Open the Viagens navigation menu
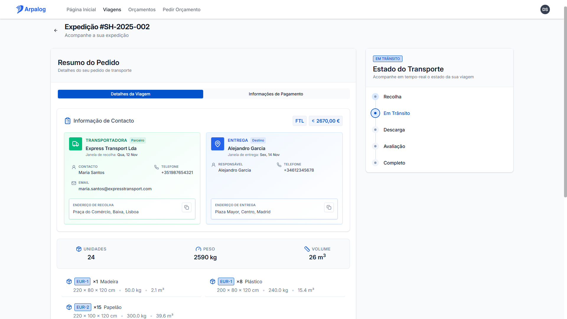The image size is (567, 319). (112, 9)
